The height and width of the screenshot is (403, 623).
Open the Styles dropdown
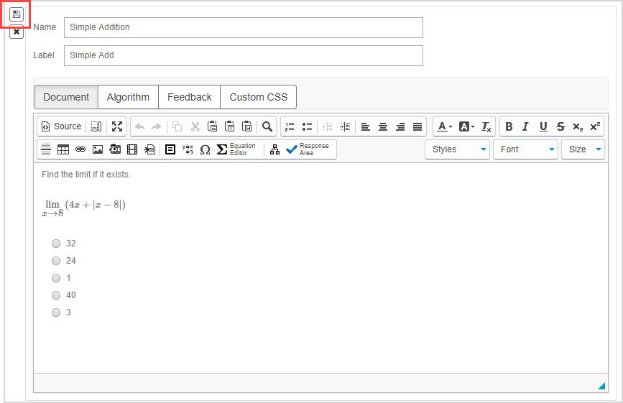457,149
